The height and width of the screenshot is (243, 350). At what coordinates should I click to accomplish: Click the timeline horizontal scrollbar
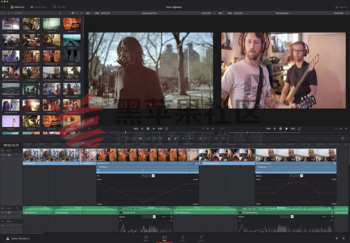33,233
